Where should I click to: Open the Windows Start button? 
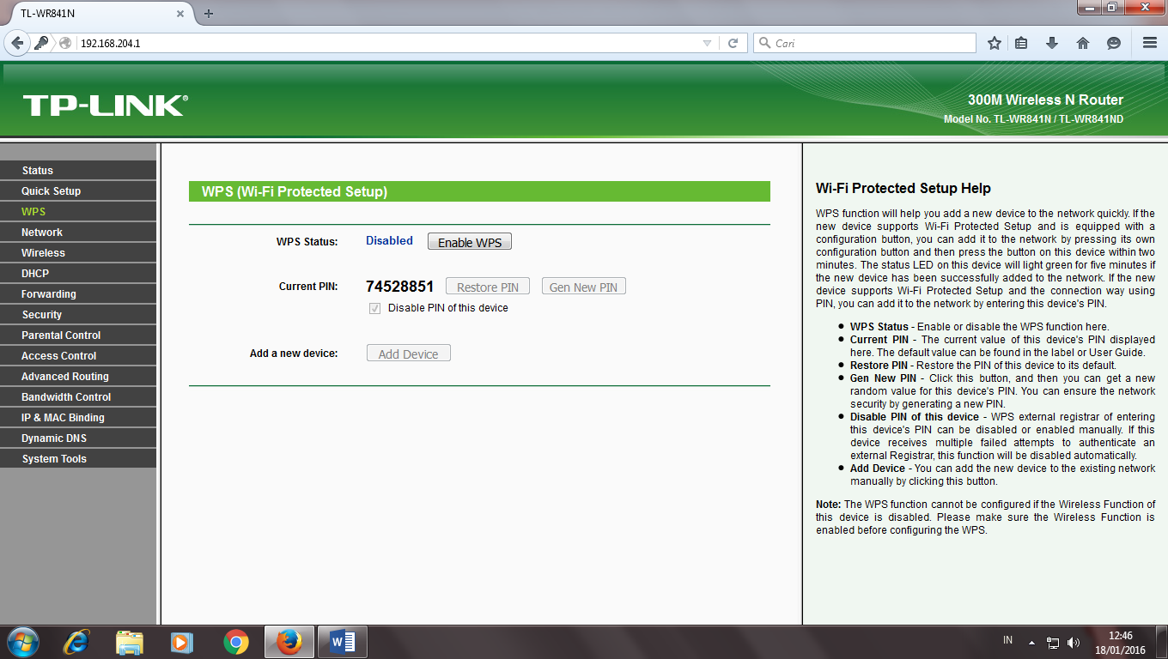coord(21,642)
